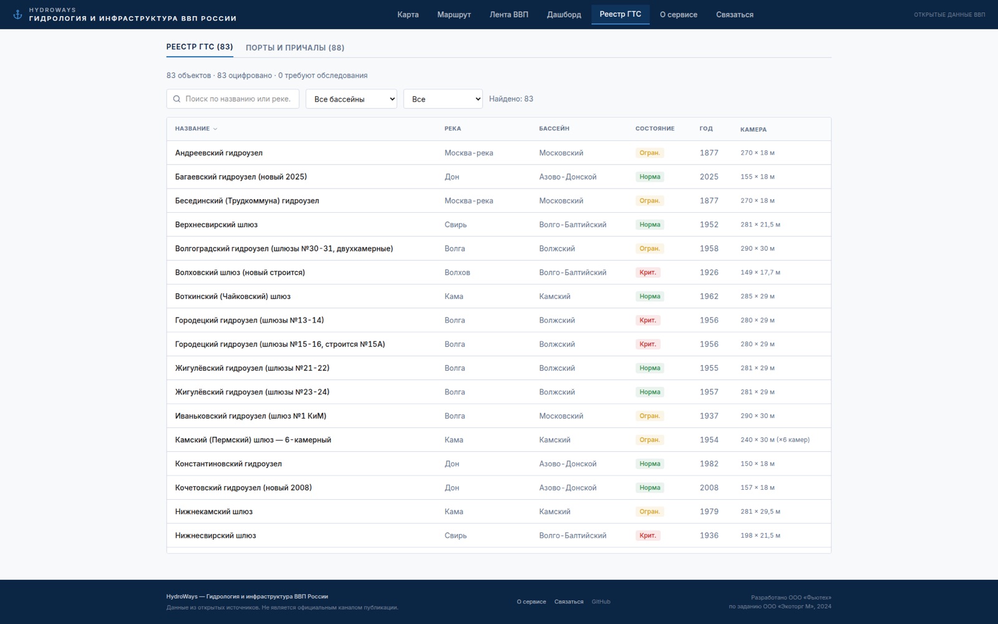Open the Все бассейны dropdown
This screenshot has width=998, height=624.
[351, 99]
